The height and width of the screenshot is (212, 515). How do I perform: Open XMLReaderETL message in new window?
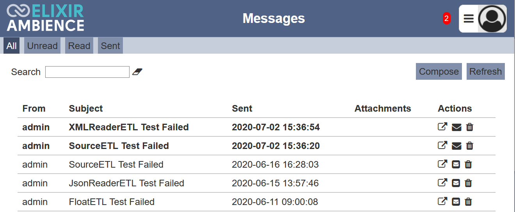(442, 127)
